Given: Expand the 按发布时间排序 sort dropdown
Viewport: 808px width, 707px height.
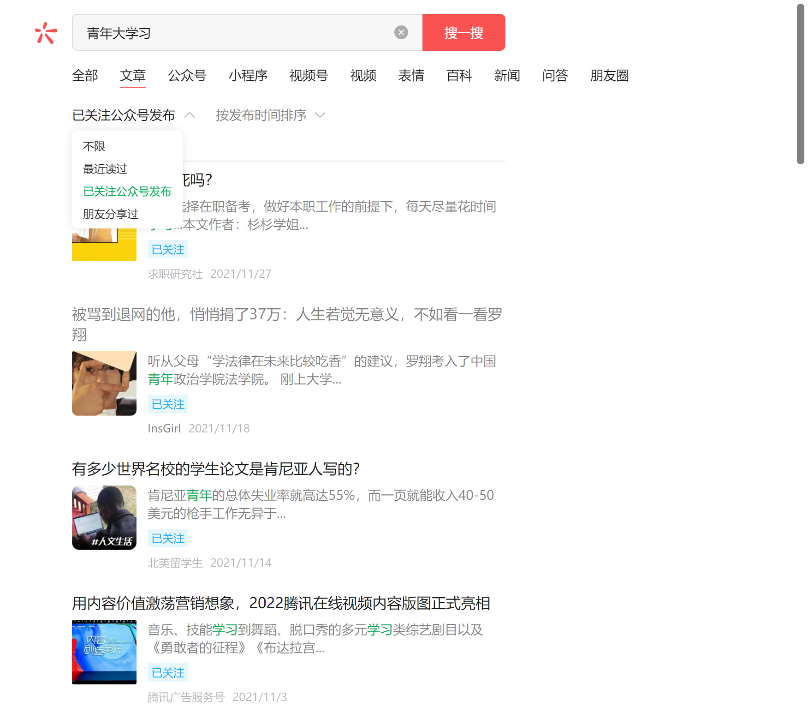Looking at the screenshot, I should tap(271, 115).
